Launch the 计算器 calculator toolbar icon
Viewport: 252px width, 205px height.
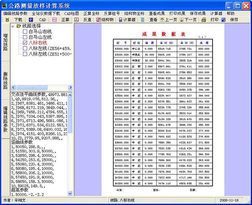(x=121, y=20)
